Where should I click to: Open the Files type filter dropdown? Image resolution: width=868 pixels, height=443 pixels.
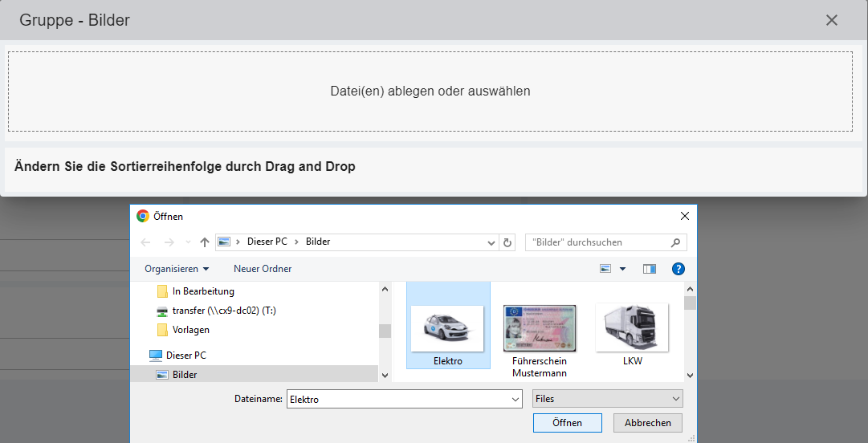coord(607,399)
